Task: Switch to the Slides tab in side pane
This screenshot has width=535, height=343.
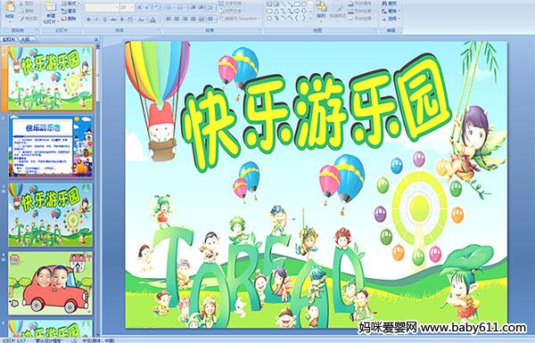Action: pos(9,39)
